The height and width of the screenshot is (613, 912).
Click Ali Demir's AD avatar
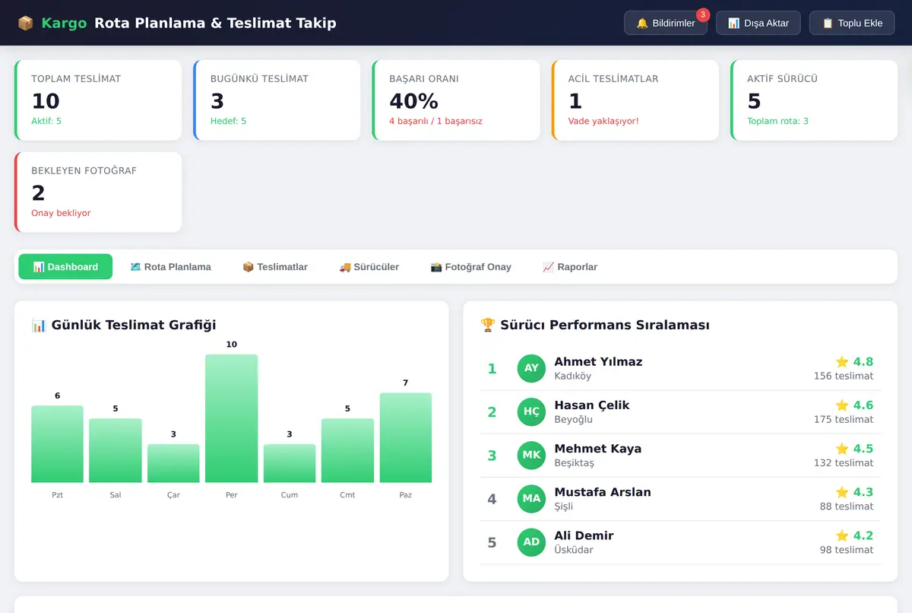coord(532,542)
